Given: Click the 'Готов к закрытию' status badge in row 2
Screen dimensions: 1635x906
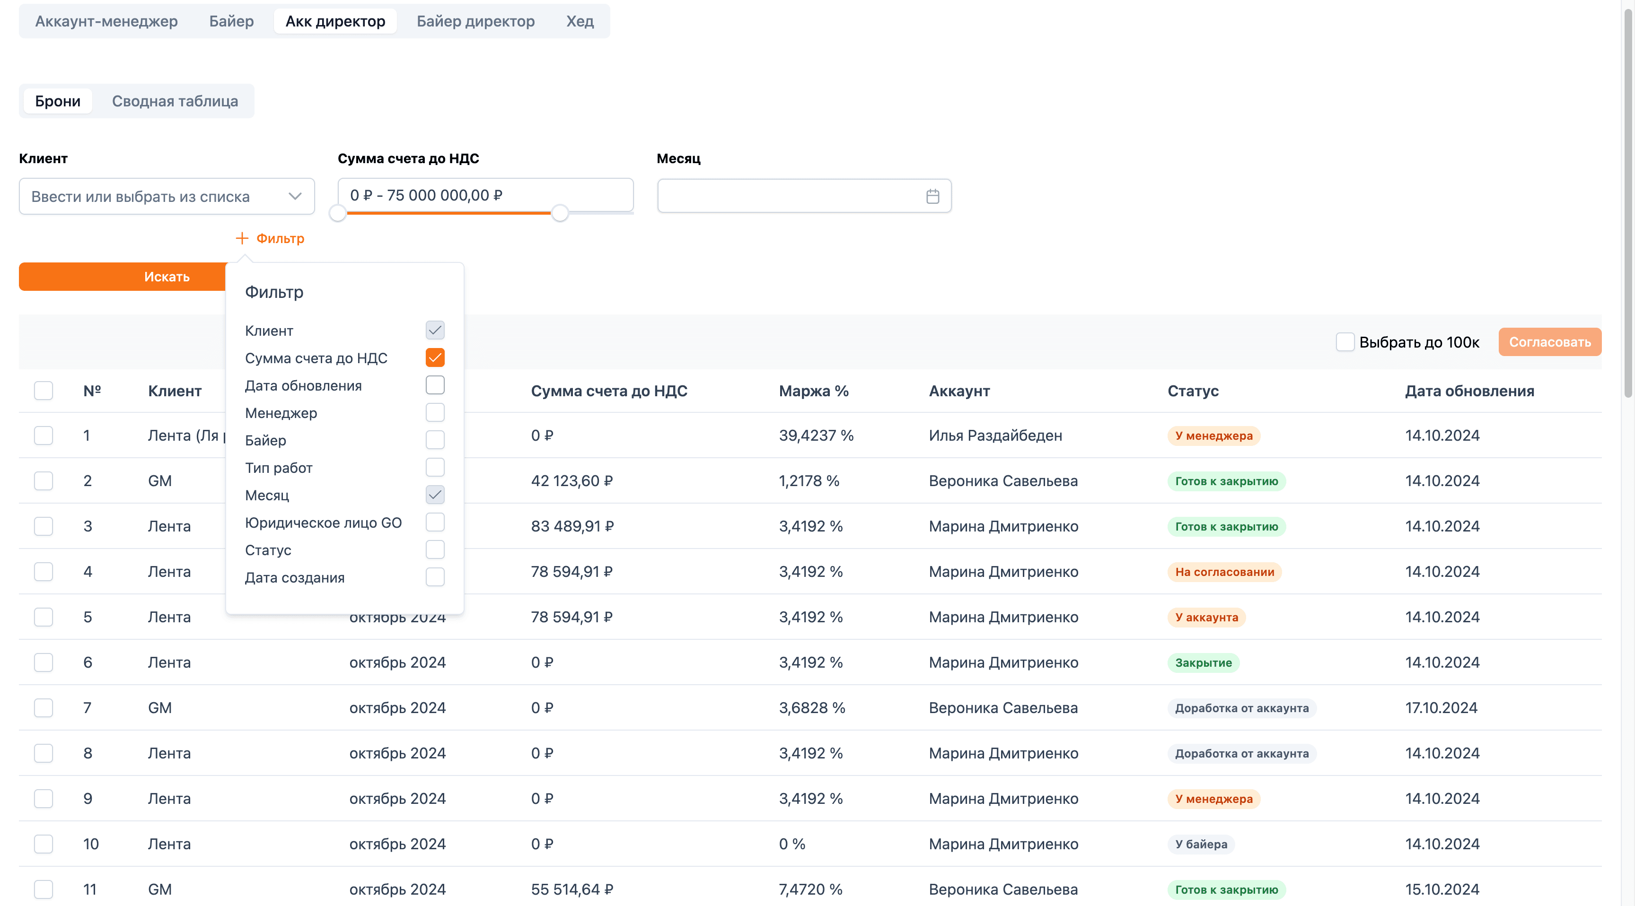Looking at the screenshot, I should 1226,481.
